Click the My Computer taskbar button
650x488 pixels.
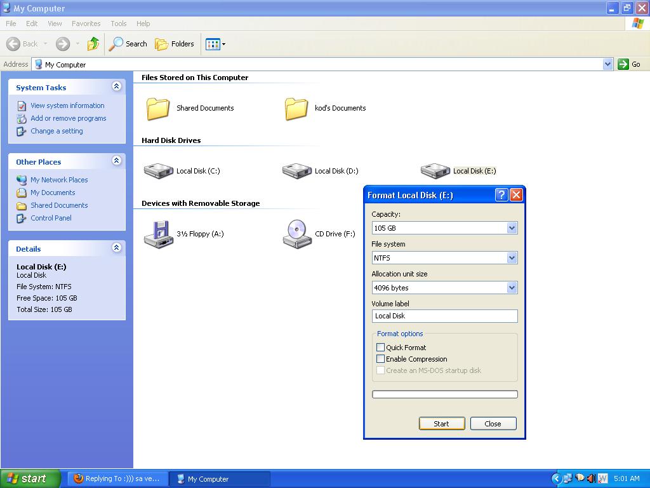tap(220, 478)
